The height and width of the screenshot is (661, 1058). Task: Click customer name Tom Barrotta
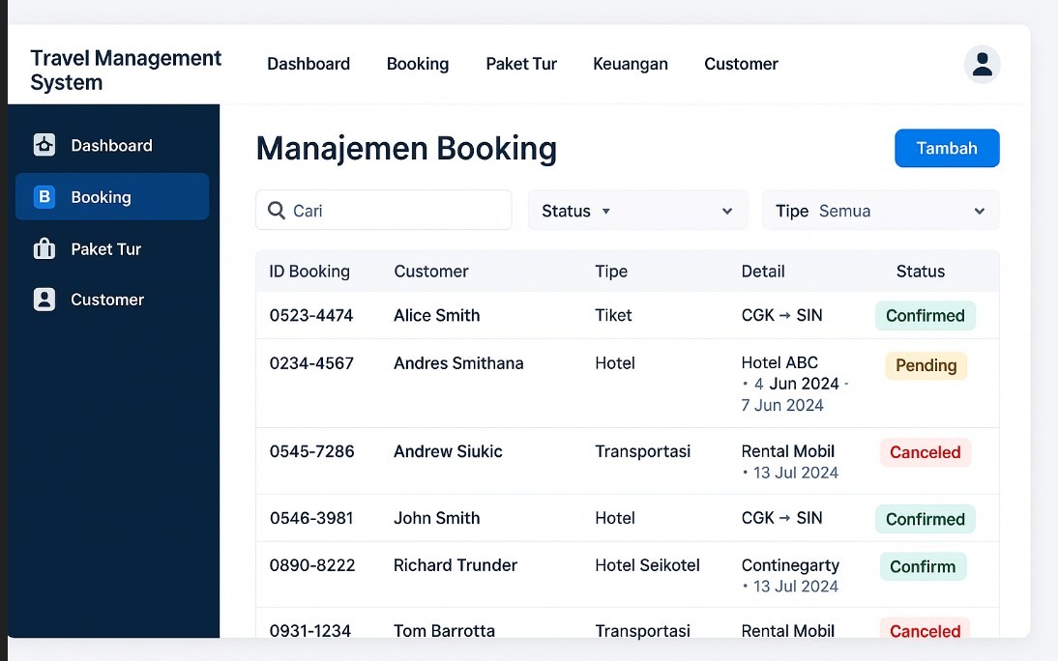(444, 631)
